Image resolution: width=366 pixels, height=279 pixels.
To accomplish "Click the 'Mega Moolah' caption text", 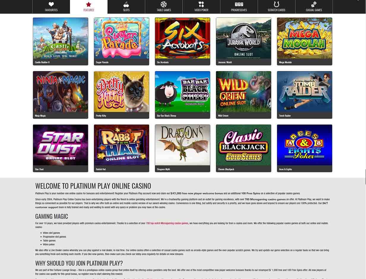I will click(285, 62).
